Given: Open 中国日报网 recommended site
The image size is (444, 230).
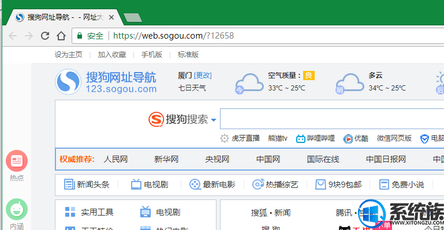Looking at the screenshot, I should (x=386, y=159).
